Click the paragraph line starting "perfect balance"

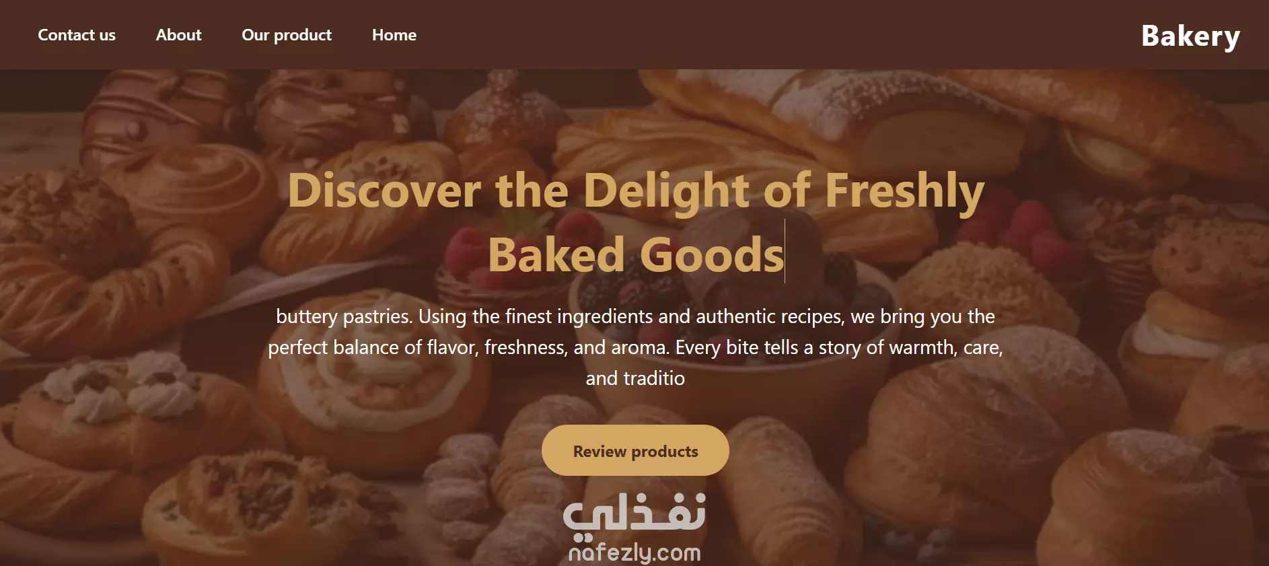[x=635, y=347]
